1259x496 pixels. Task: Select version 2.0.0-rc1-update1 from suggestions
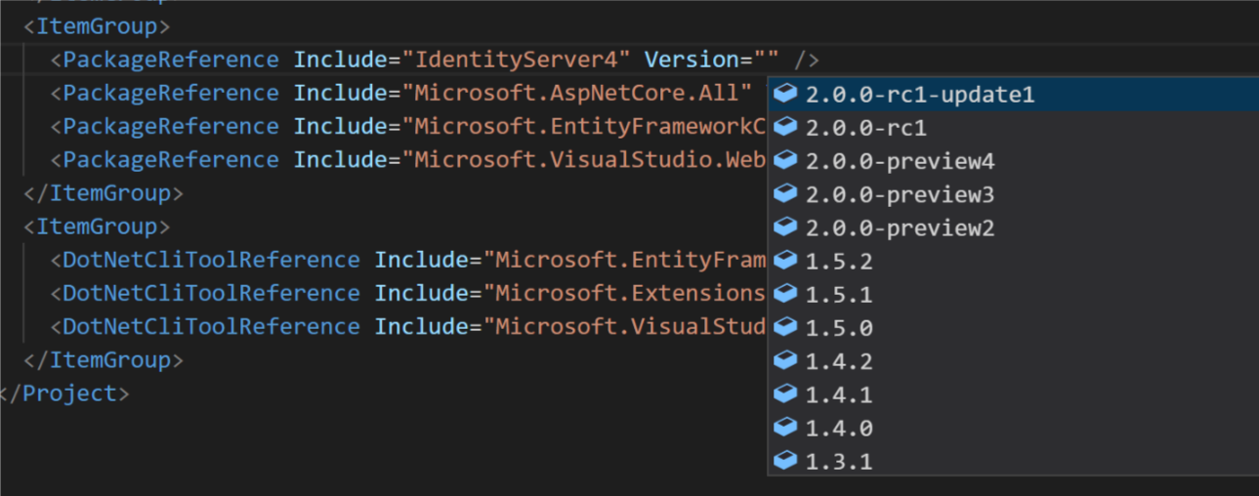[x=920, y=95]
